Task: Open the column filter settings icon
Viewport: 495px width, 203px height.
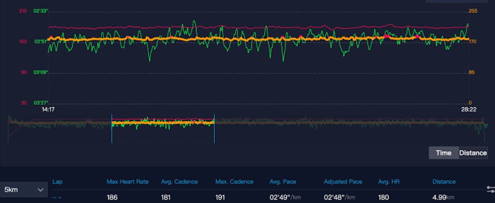Action: [490, 189]
